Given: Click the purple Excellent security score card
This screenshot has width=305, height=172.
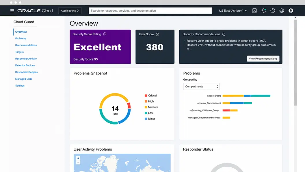Looking at the screenshot, I should tap(100, 47).
